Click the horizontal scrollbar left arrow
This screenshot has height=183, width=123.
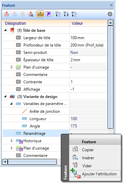(x=5, y=162)
